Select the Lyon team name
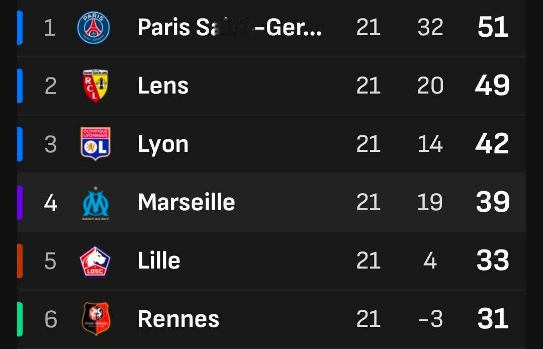543x349 pixels. pos(163,145)
